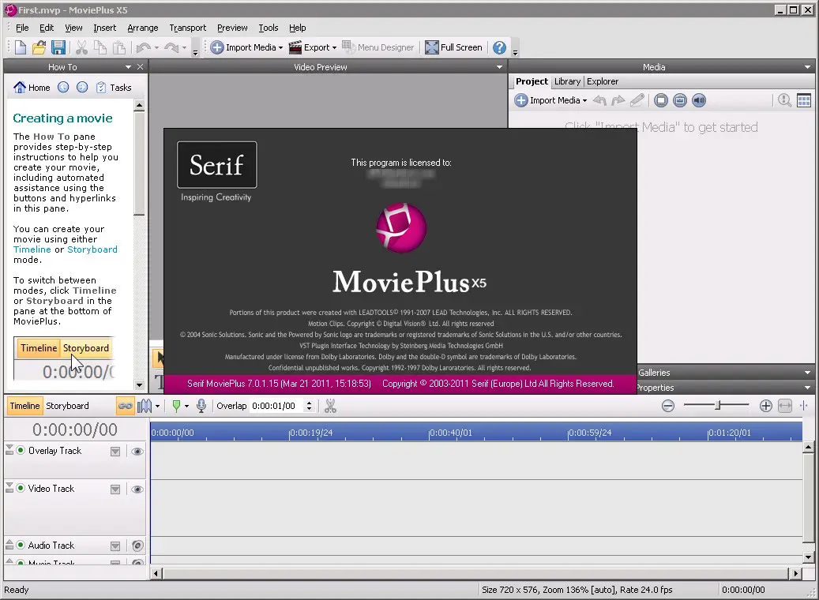Filter image files in the Media pane
The height and width of the screenshot is (600, 819).
pyautogui.click(x=679, y=100)
